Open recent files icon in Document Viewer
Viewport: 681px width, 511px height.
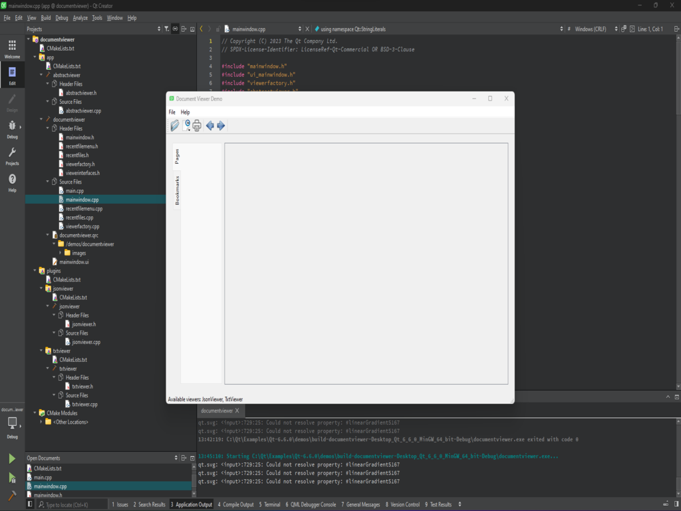coord(186,126)
